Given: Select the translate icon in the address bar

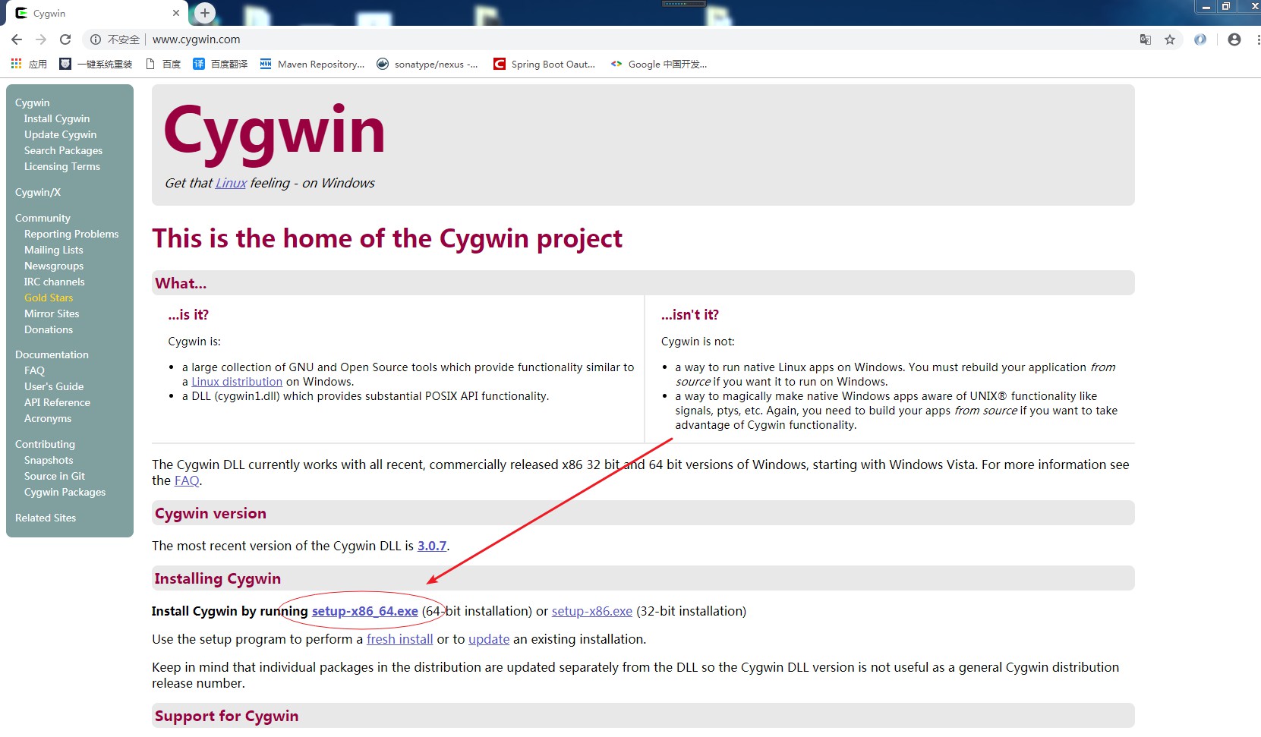Looking at the screenshot, I should coord(1145,39).
